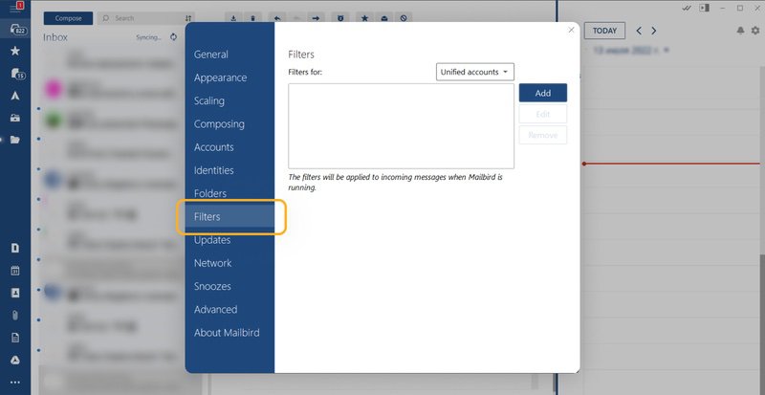Click the Reply arrow toolbar icon

tap(277, 18)
